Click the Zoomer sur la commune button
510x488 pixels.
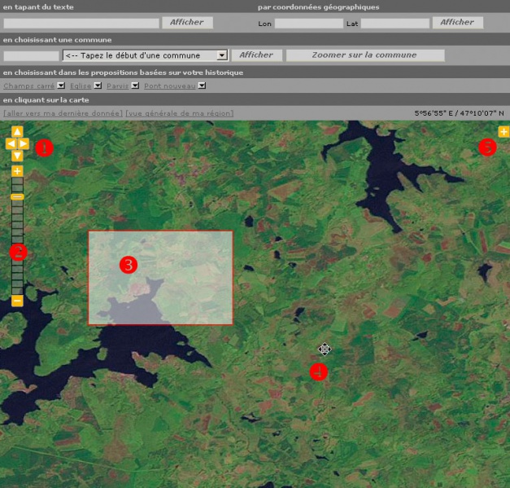coord(365,55)
